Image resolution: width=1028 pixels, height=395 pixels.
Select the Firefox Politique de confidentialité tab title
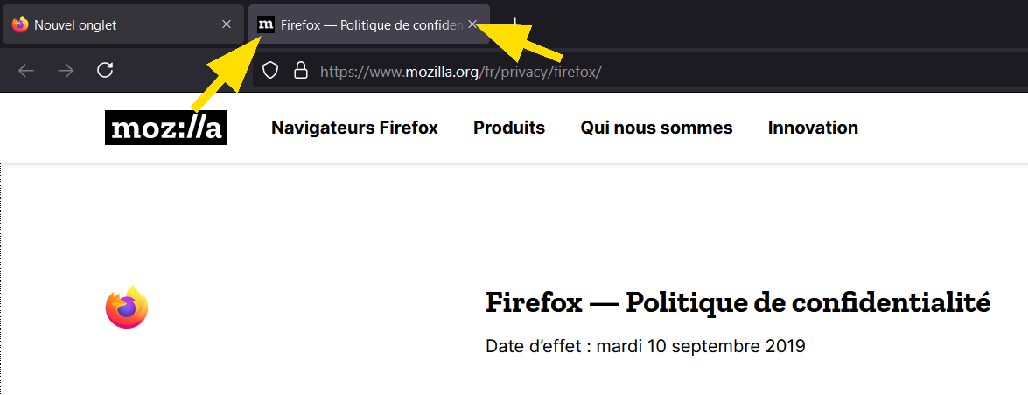372,24
